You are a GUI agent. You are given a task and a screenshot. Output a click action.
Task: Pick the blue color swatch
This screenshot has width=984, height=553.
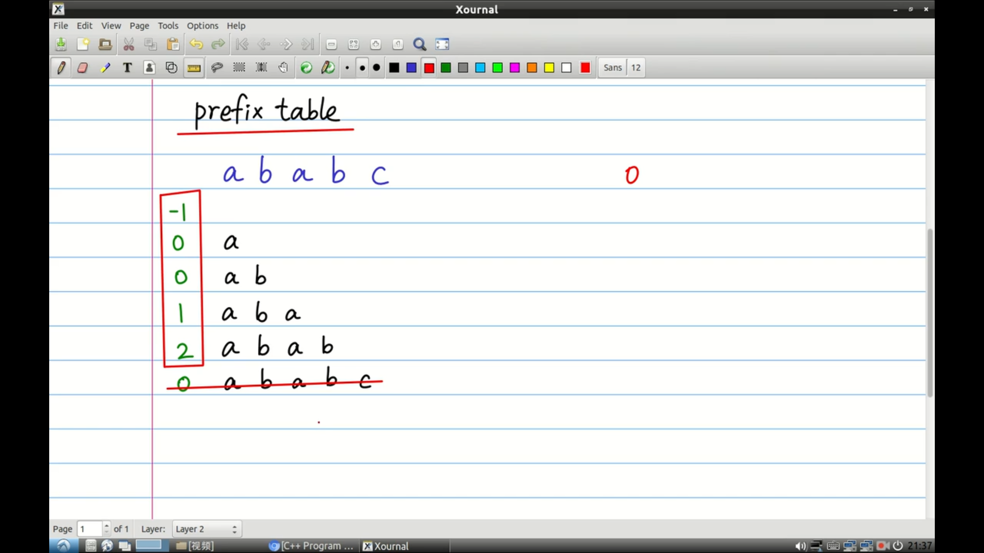coord(412,68)
